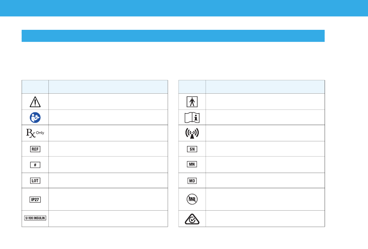
Task: Select the blue read-the-manual symbol
Action: coord(35,117)
